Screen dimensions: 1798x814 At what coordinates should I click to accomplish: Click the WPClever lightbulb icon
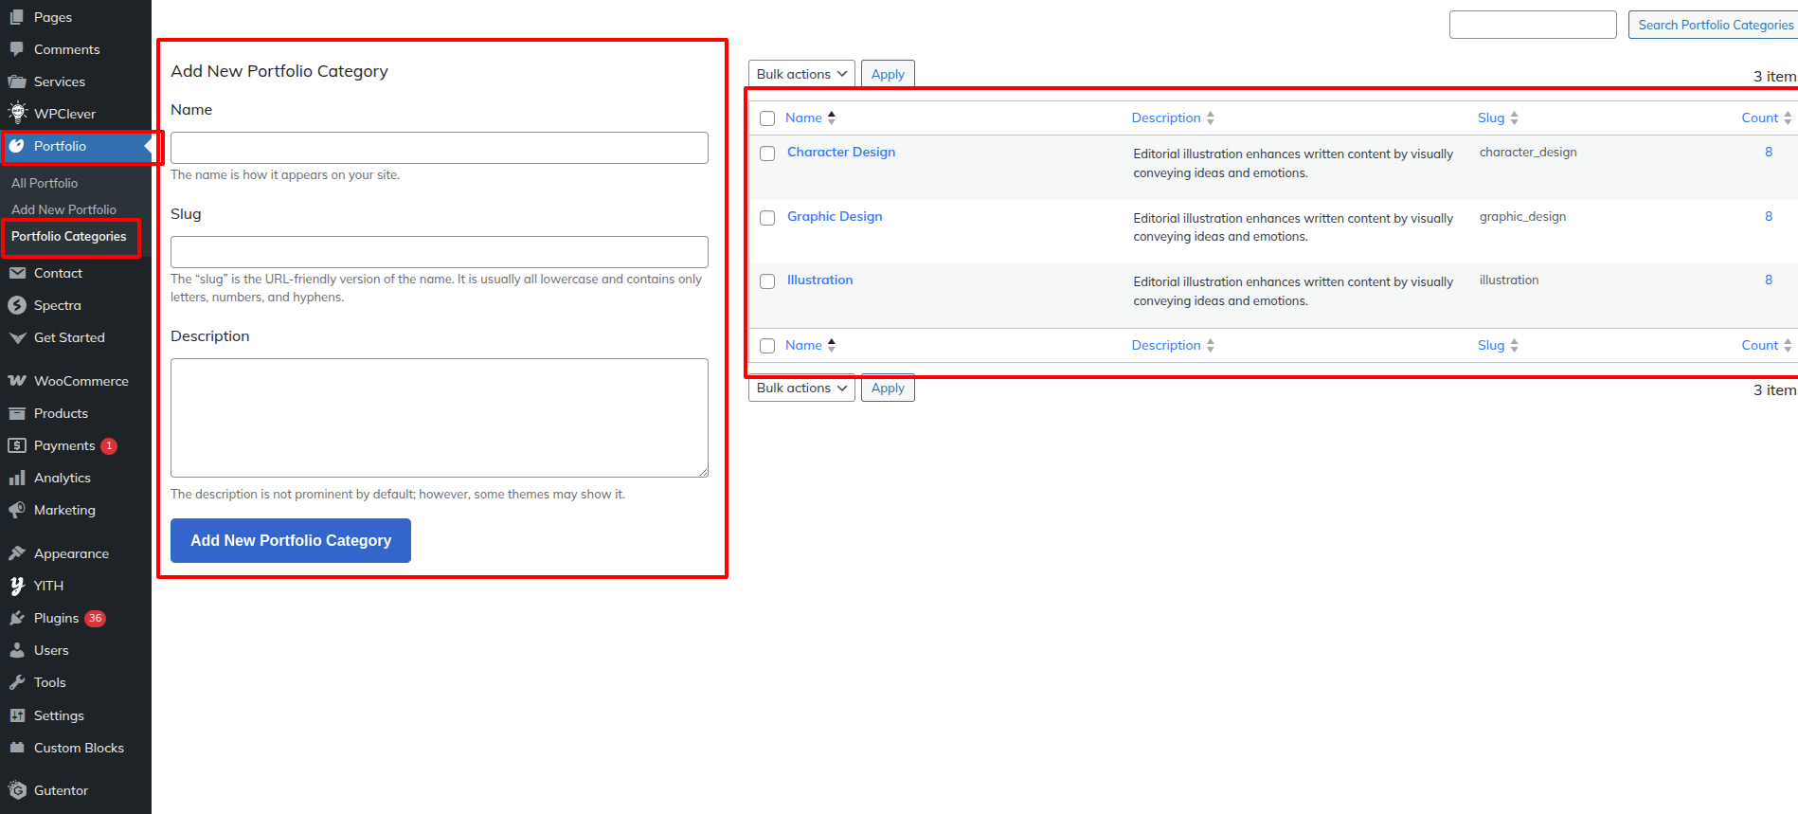[x=17, y=113]
